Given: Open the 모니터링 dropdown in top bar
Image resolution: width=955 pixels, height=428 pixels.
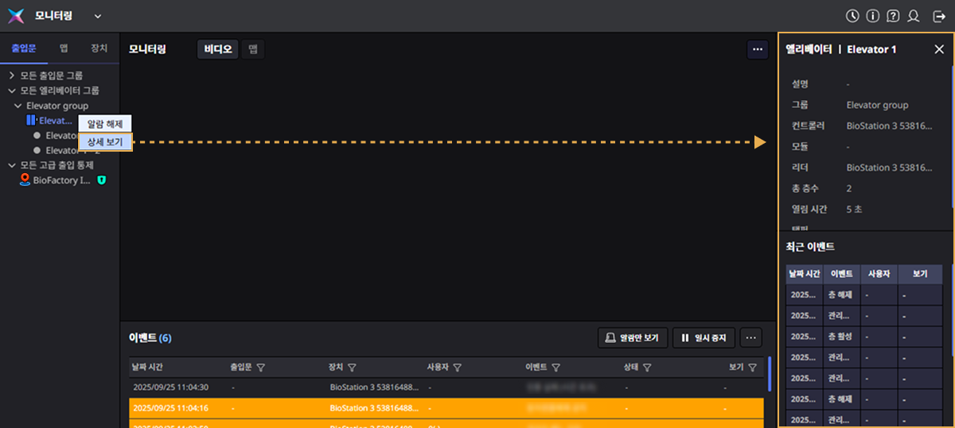Looking at the screenshot, I should (x=97, y=16).
